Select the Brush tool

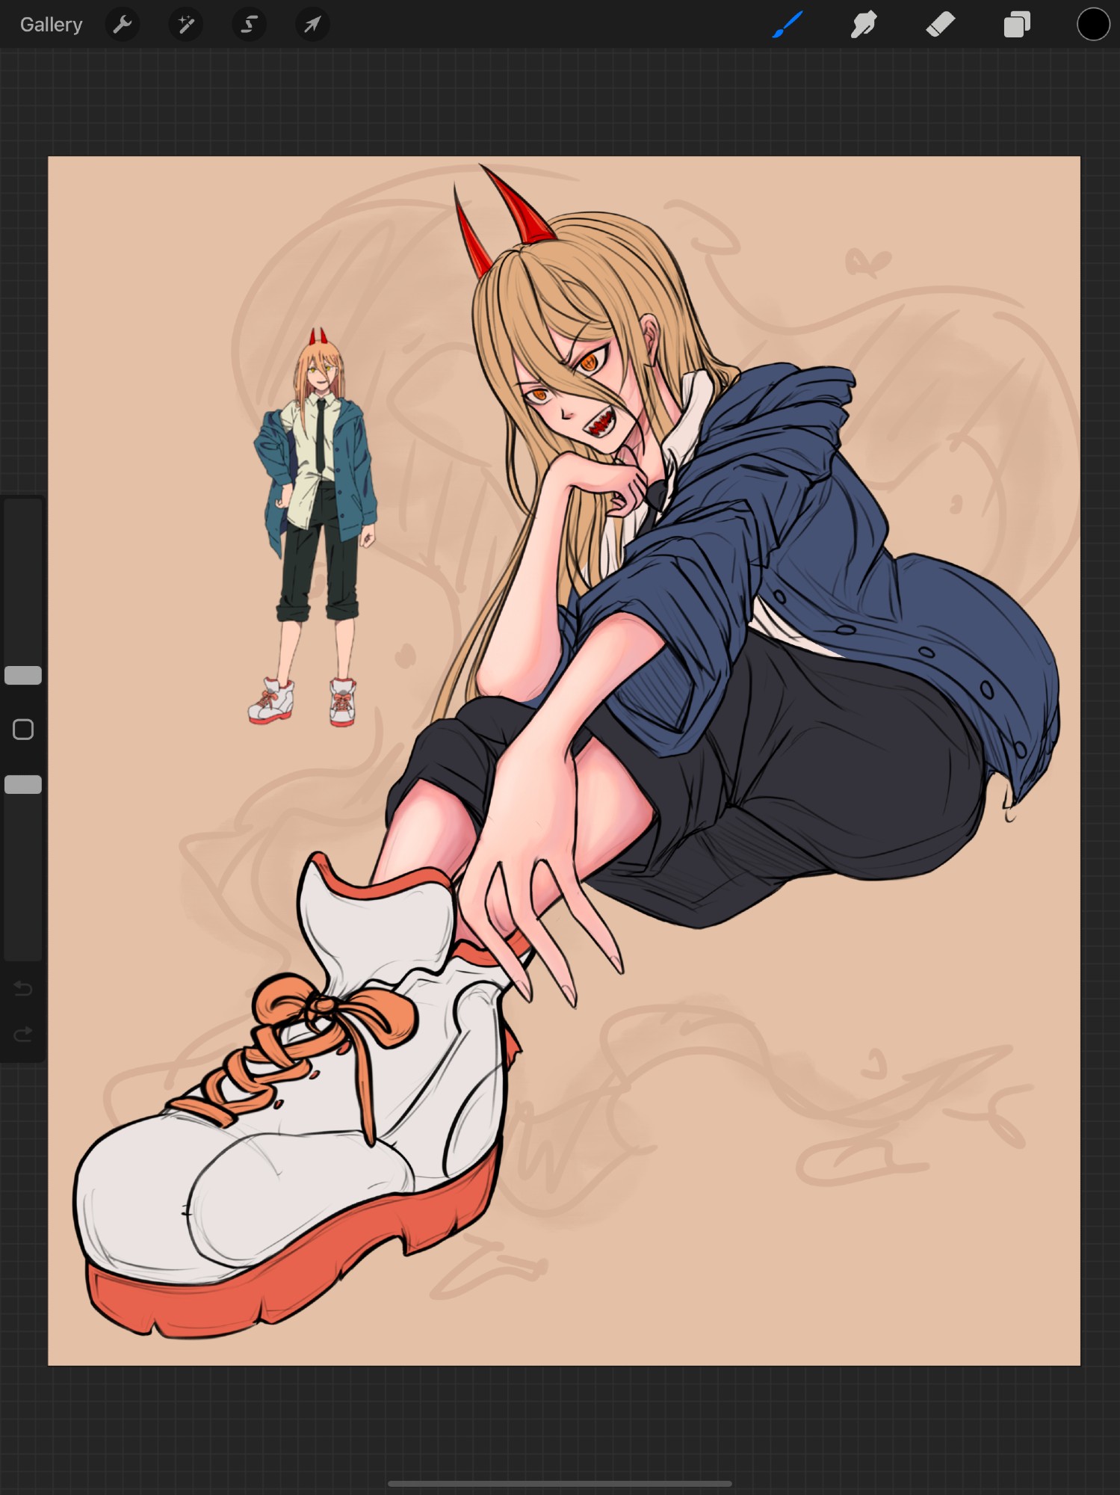pyautogui.click(x=788, y=25)
